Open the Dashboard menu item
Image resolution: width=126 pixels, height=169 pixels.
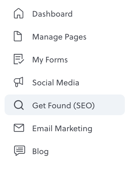[52, 14]
